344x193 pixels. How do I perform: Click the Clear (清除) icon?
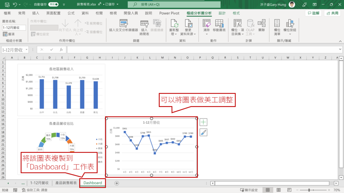(x=207, y=23)
